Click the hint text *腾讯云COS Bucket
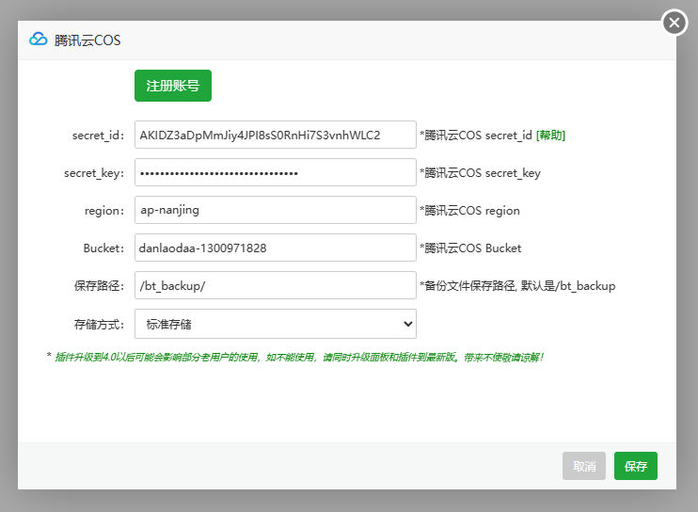The image size is (698, 512). (470, 248)
